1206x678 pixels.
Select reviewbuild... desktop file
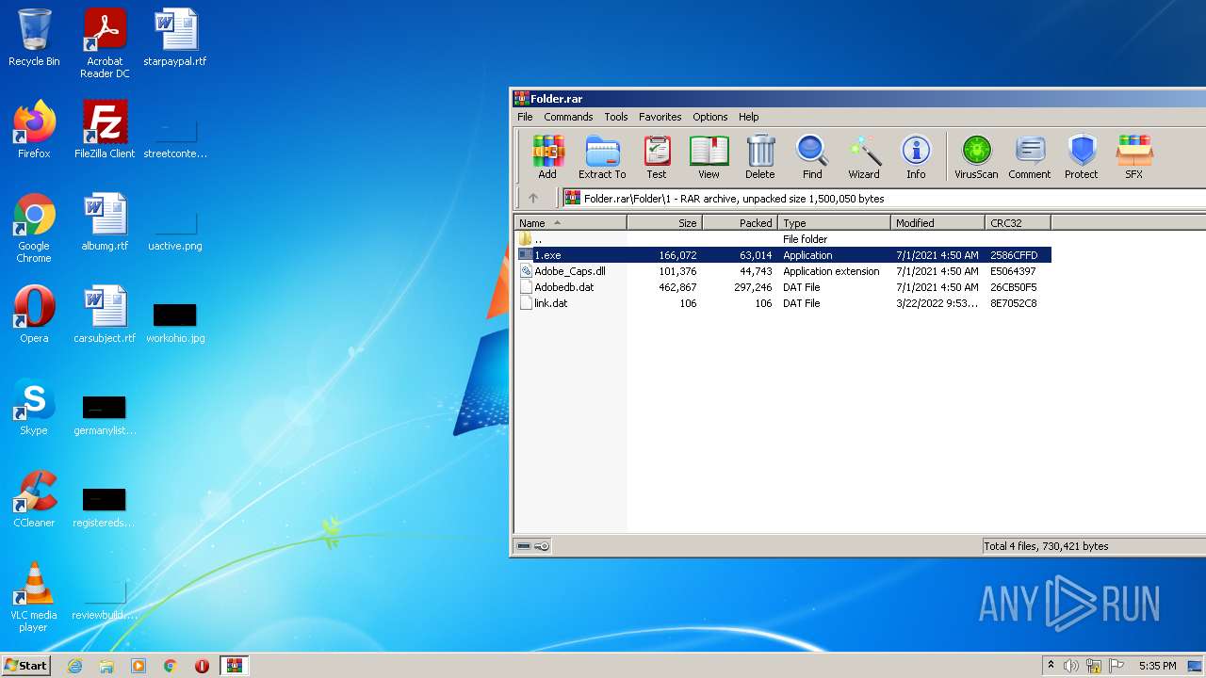(105, 601)
